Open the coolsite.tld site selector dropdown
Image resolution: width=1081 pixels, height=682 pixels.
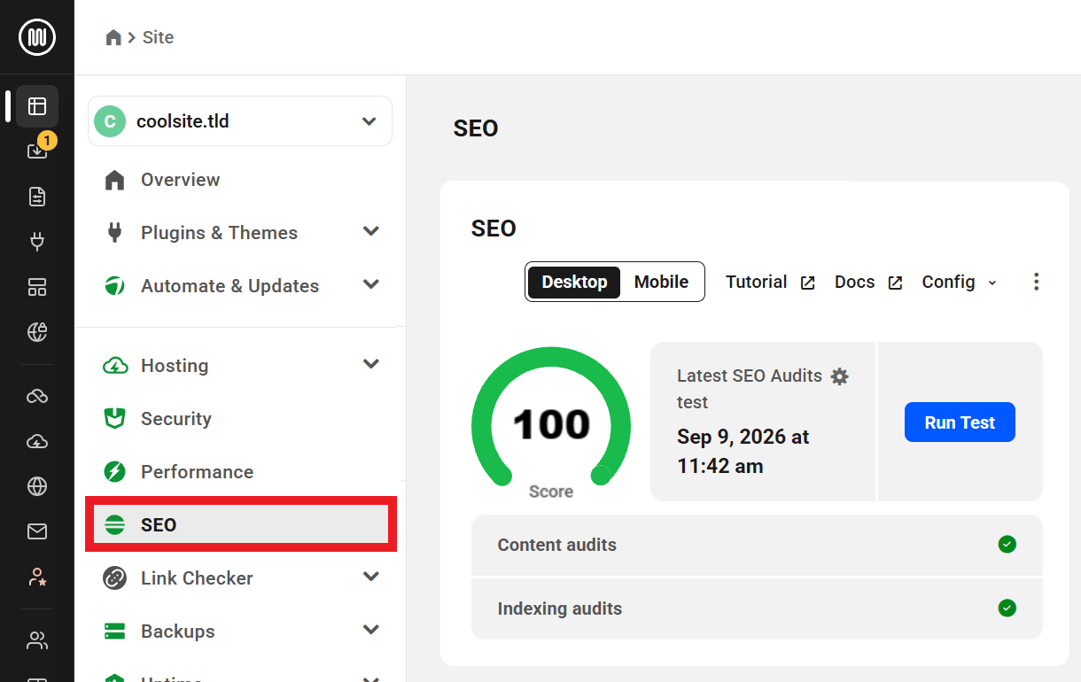(x=240, y=121)
